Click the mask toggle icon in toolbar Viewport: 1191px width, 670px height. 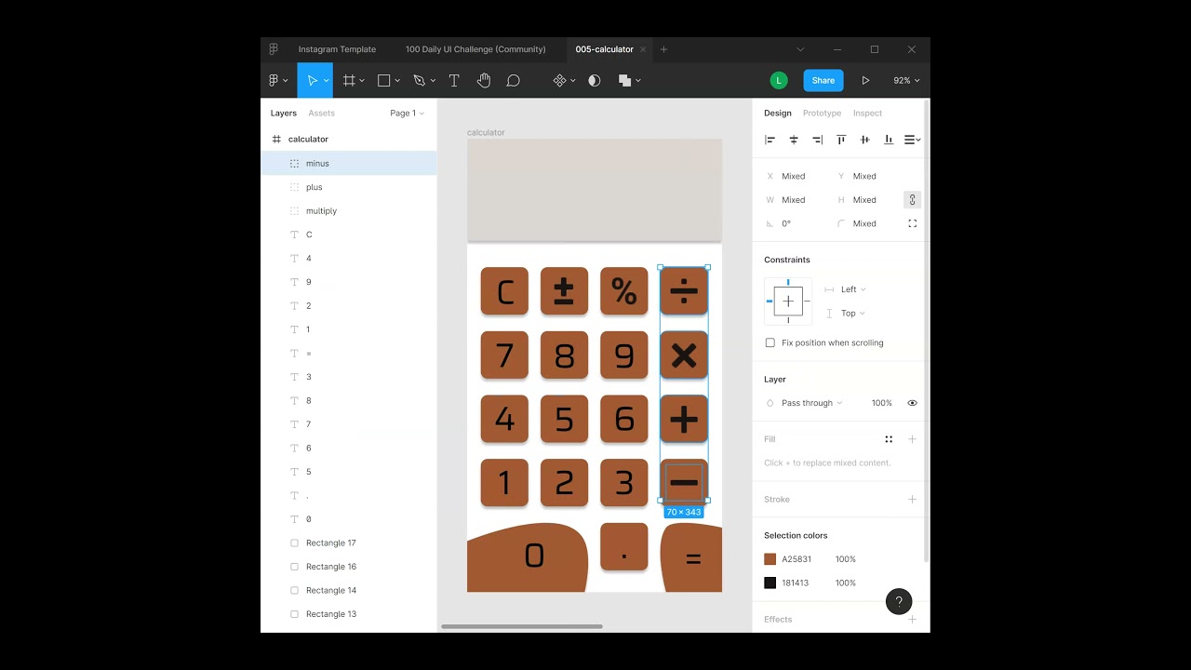click(595, 81)
